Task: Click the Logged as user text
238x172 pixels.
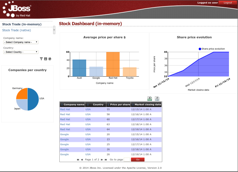Action: 207,3
